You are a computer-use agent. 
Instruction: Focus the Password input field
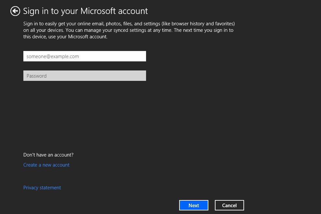click(84, 76)
